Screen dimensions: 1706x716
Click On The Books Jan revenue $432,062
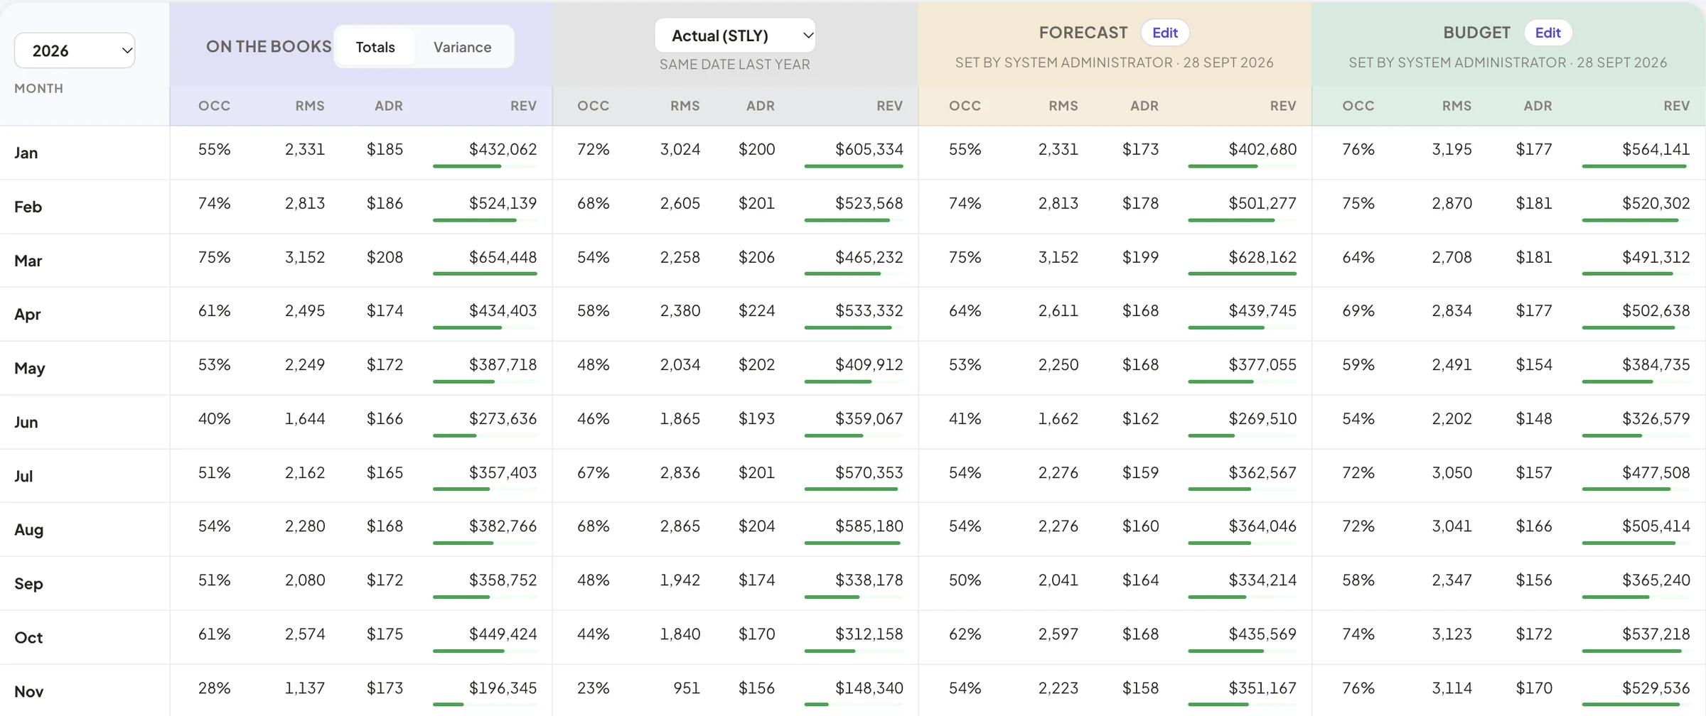[503, 149]
